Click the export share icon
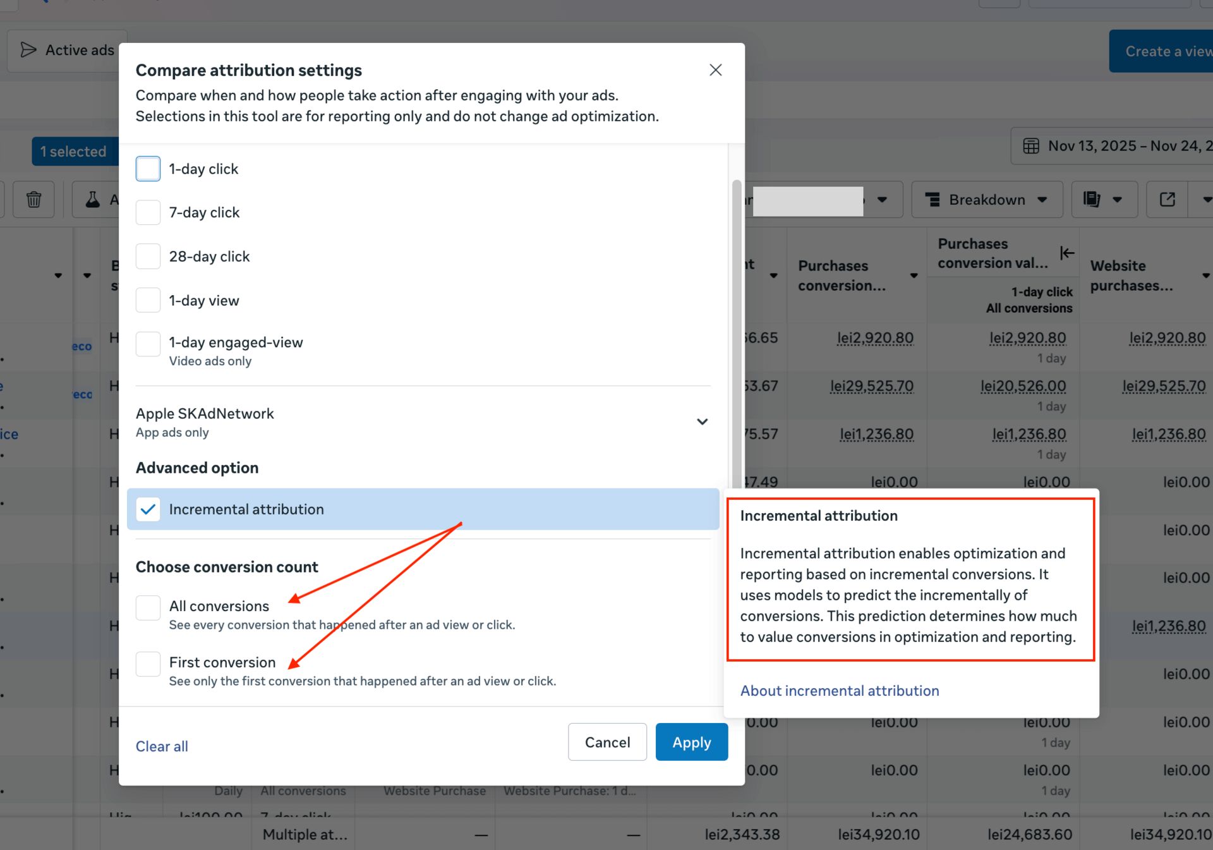 click(x=1167, y=200)
